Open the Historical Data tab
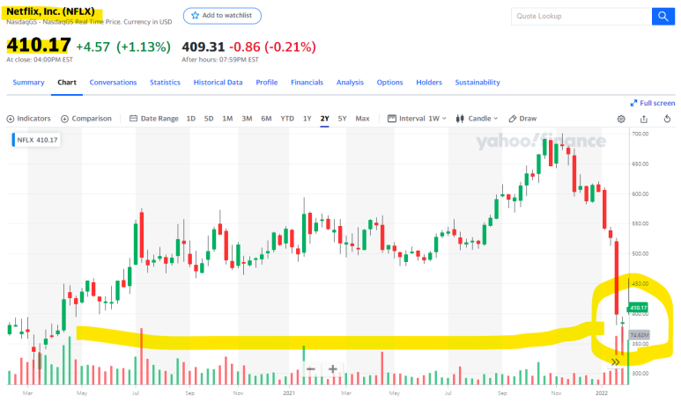The height and width of the screenshot is (401, 681). coord(218,83)
